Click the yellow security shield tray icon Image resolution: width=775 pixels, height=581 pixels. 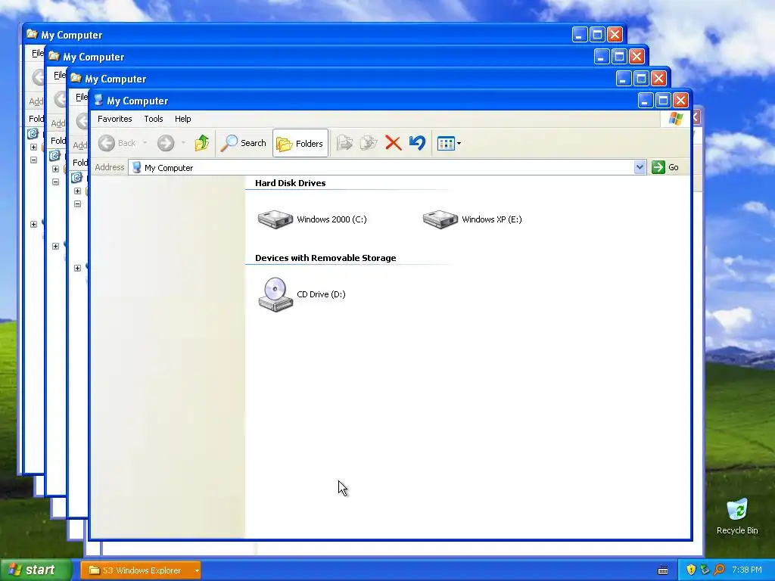690,570
